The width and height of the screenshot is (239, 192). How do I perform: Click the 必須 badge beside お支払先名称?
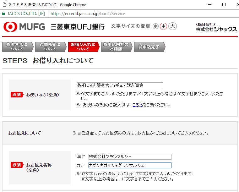tap(17, 165)
